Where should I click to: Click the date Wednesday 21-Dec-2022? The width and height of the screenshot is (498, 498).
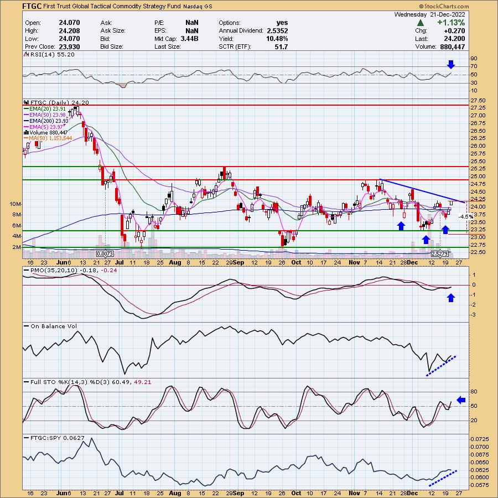click(x=429, y=14)
